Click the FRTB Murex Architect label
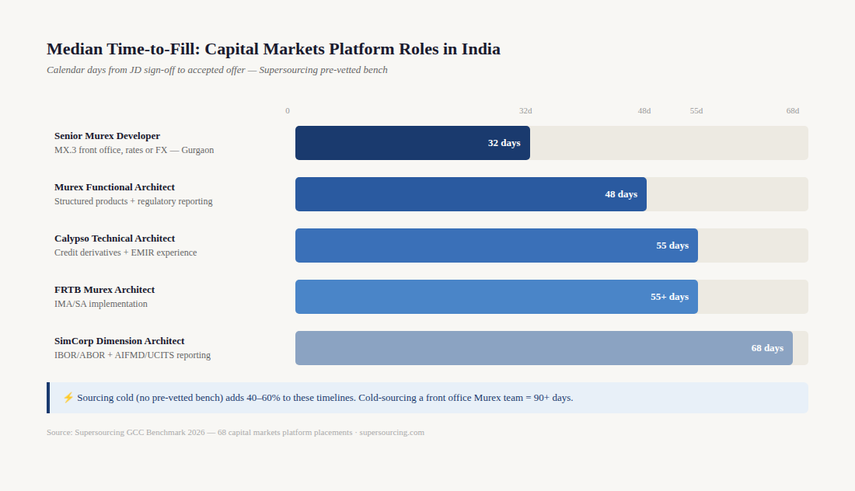Image resolution: width=855 pixels, height=491 pixels. tap(105, 289)
